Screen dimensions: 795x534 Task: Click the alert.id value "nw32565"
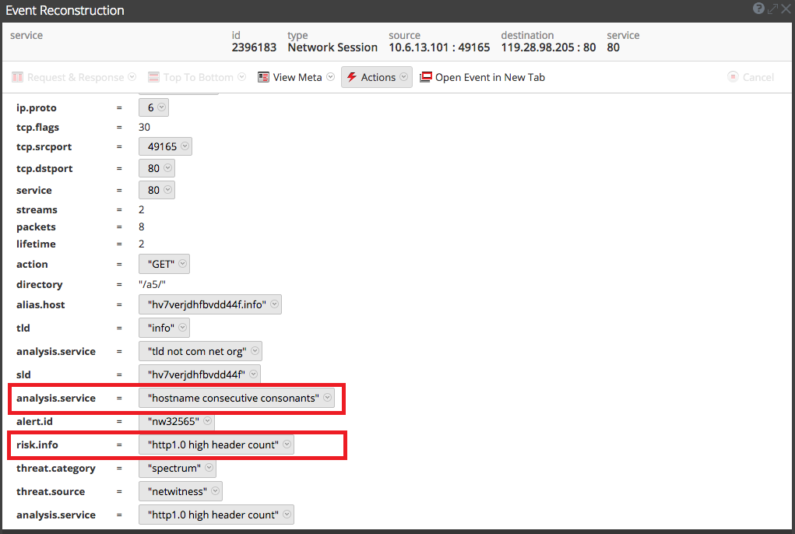pyautogui.click(x=174, y=421)
